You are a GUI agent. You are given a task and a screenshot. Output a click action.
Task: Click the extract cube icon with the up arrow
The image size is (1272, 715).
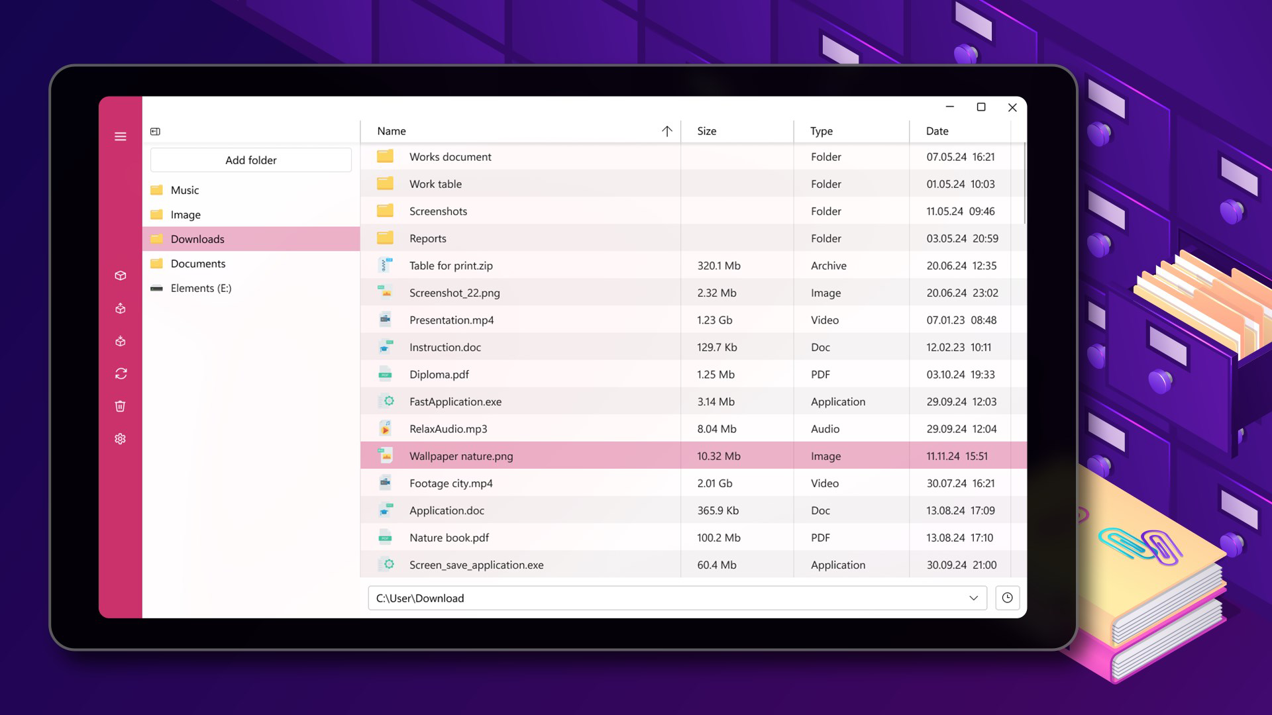pyautogui.click(x=120, y=309)
